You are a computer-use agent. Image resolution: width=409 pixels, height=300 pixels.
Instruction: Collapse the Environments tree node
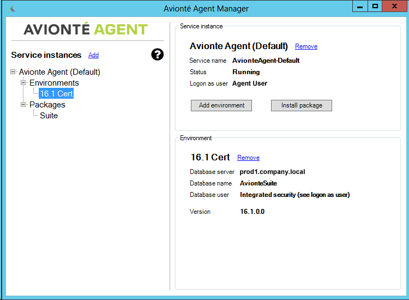click(23, 83)
